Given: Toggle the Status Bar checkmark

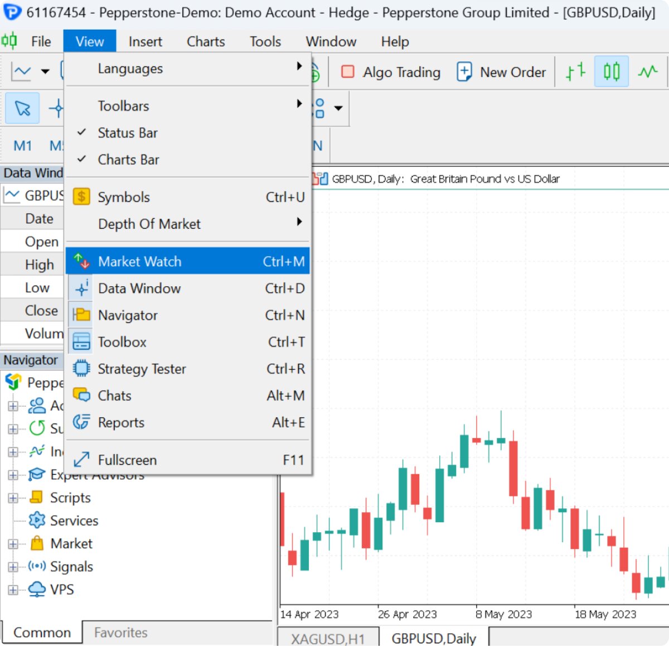Looking at the screenshot, I should 81,133.
